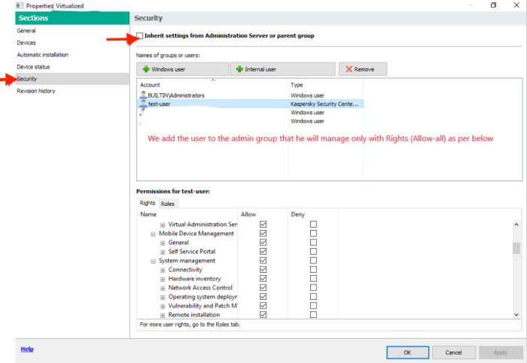The width and height of the screenshot is (527, 363).
Task: Click the green plus icon on Windows user button
Action: pos(146,69)
